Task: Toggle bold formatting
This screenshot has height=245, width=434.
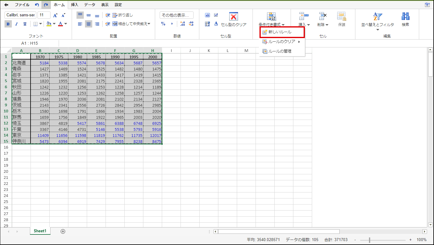Action: click(8, 24)
